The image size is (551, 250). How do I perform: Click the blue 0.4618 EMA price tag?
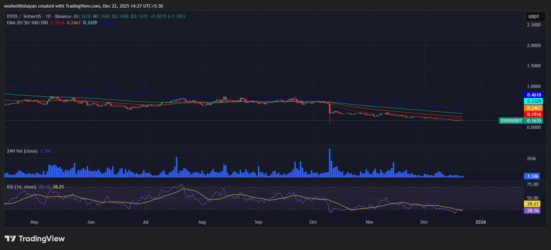[534, 95]
